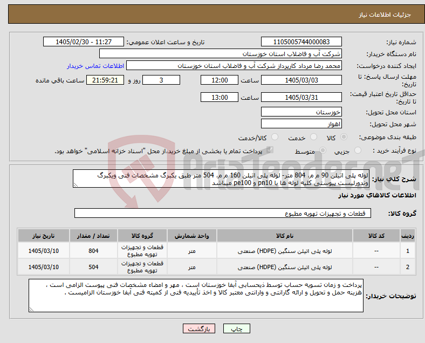Click the بازگشت back button
Image resolution: width=425 pixels, height=343 pixels.
(x=199, y=328)
